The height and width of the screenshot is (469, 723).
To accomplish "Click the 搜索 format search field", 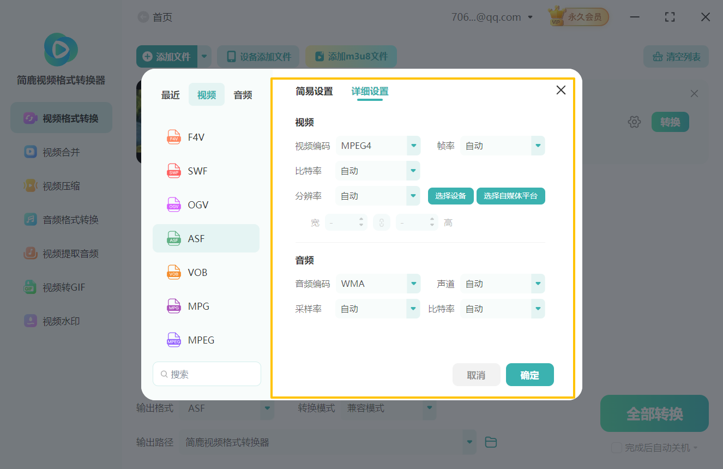I will 207,374.
